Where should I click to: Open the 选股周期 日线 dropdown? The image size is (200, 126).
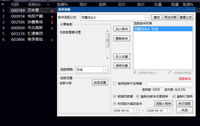point(105,70)
